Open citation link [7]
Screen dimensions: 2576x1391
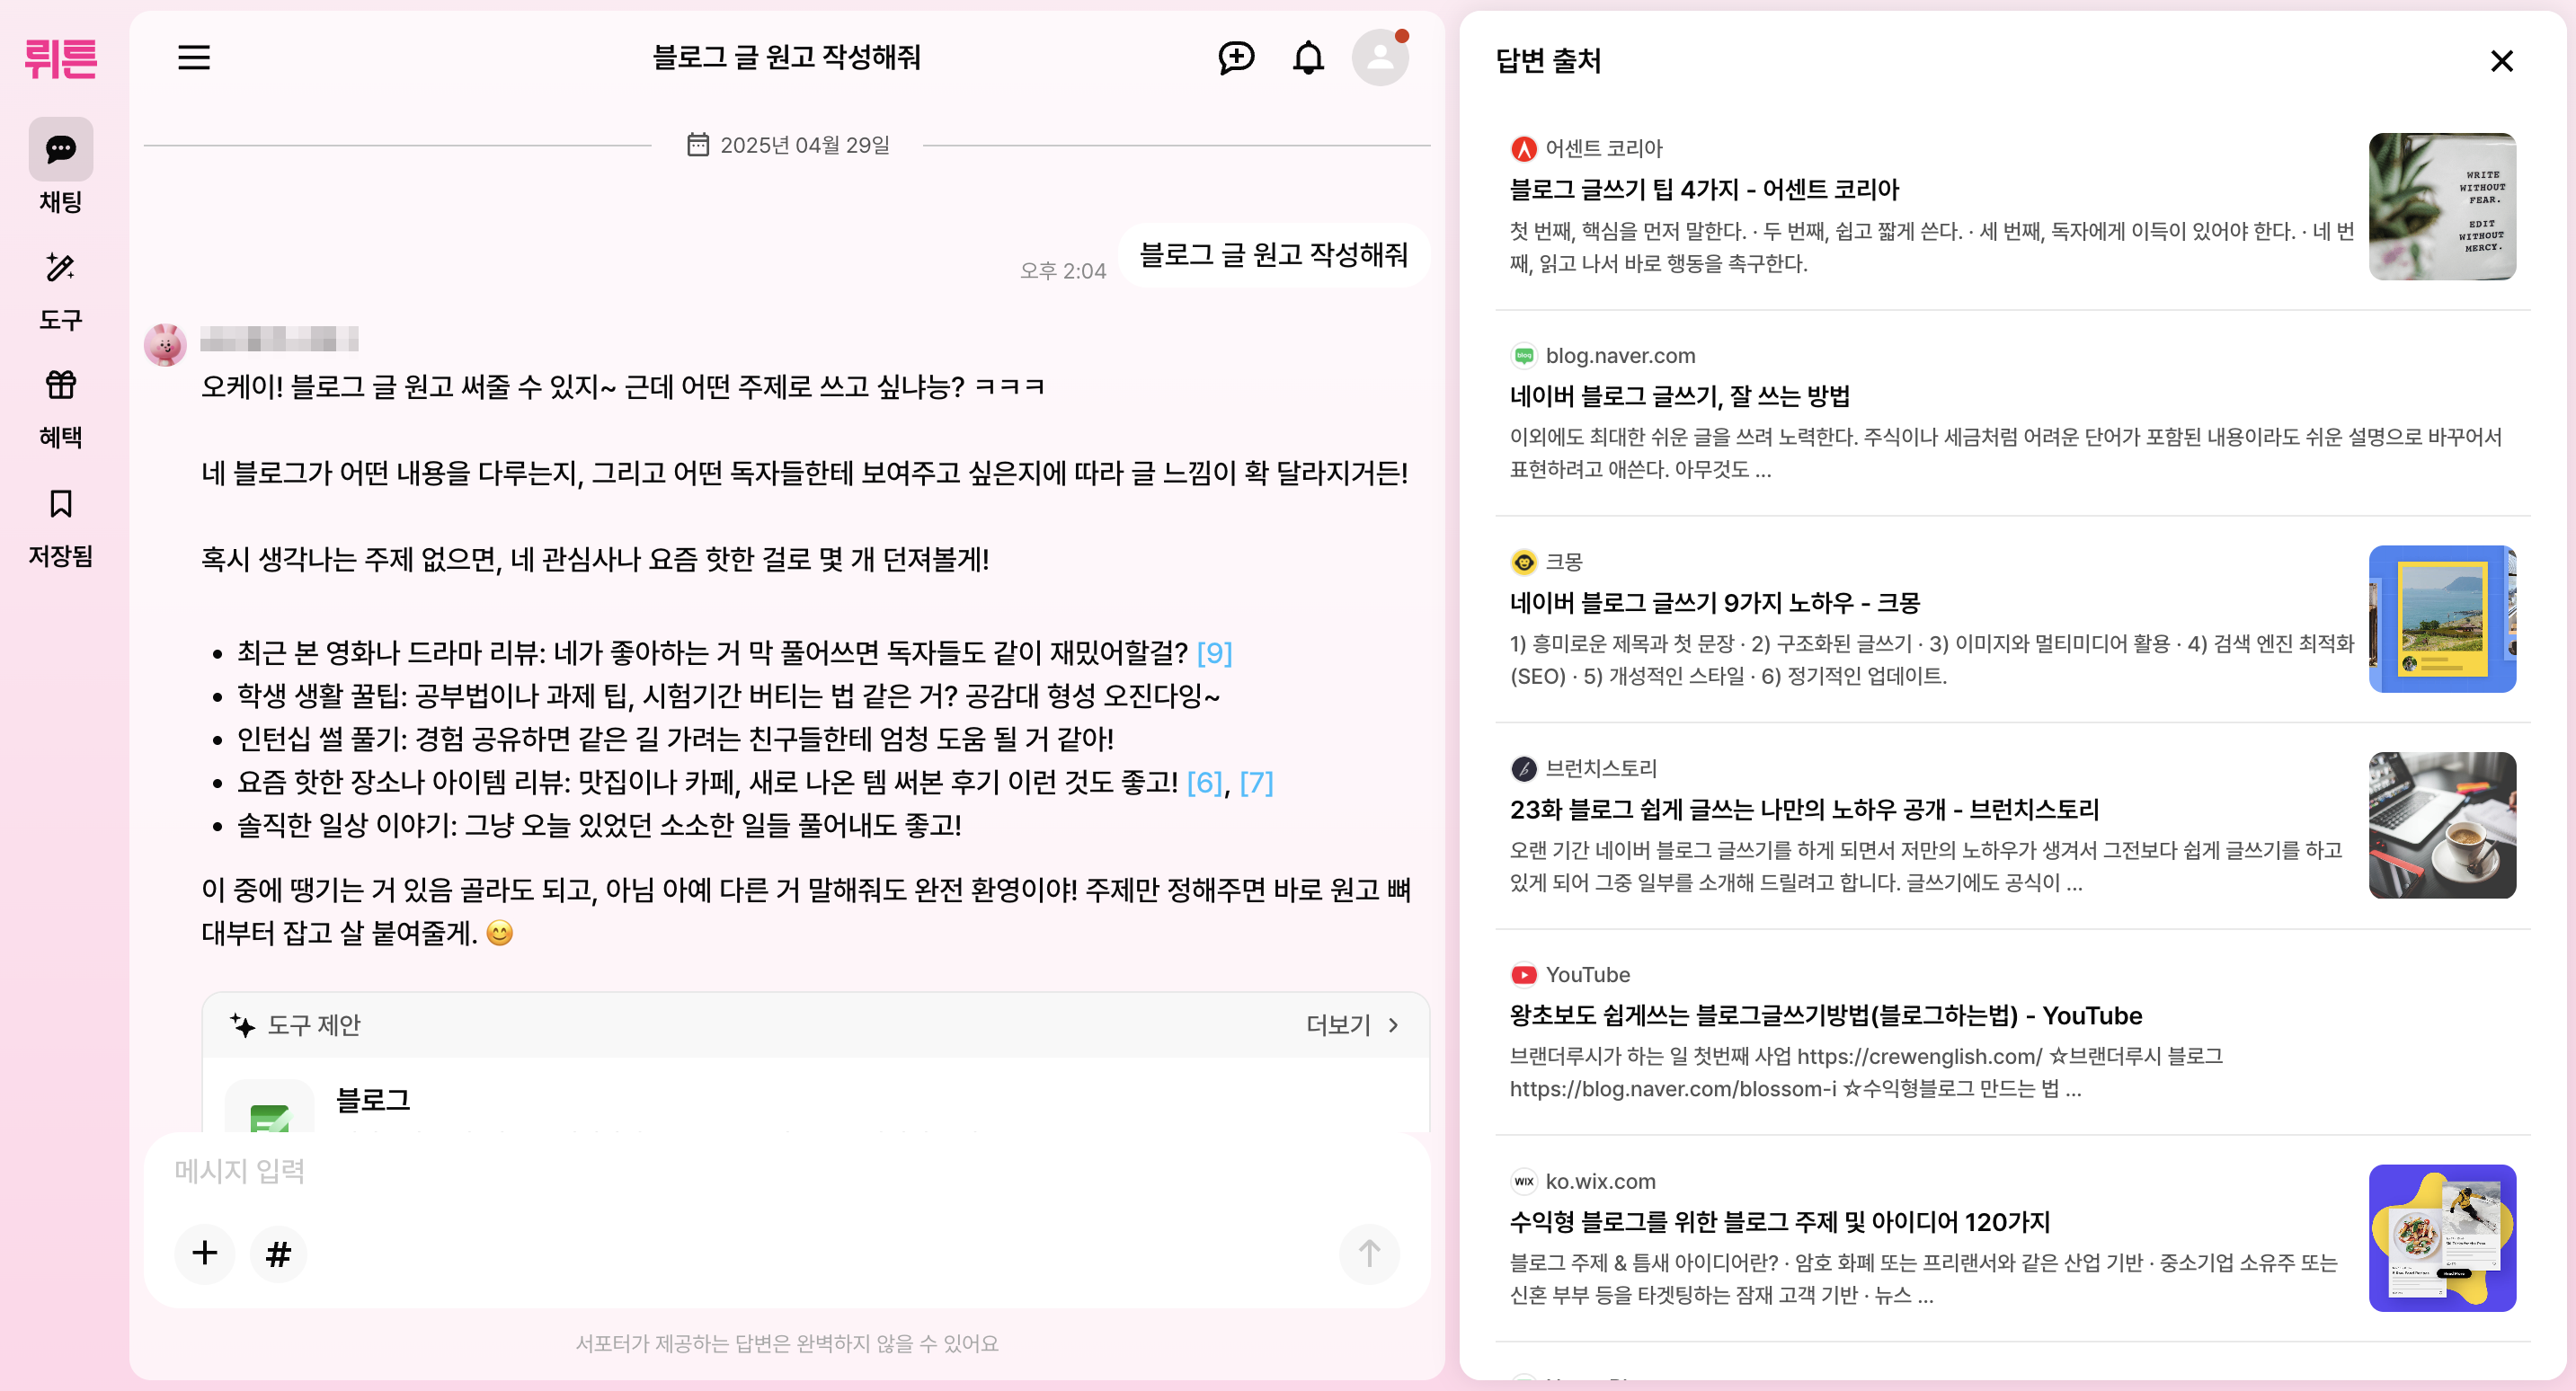click(1256, 782)
